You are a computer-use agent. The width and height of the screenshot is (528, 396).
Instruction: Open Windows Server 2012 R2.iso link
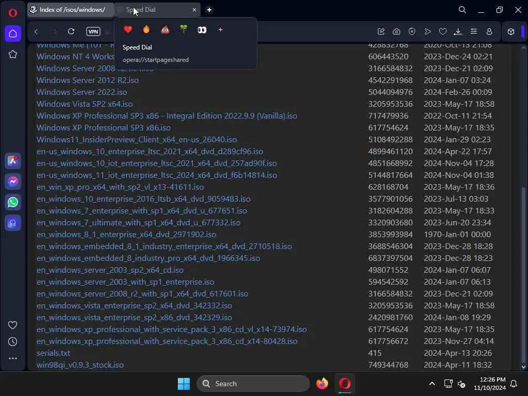click(88, 80)
